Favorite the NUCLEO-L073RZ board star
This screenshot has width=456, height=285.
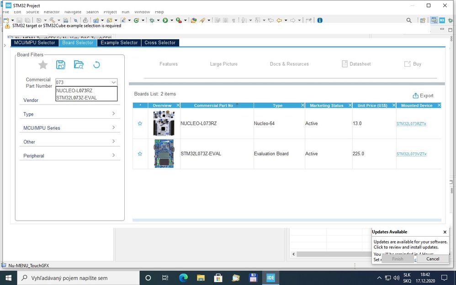click(x=140, y=123)
